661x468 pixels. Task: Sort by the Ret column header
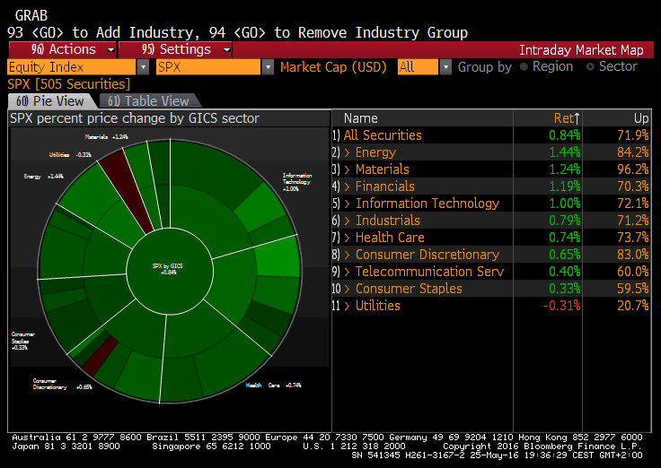[566, 118]
